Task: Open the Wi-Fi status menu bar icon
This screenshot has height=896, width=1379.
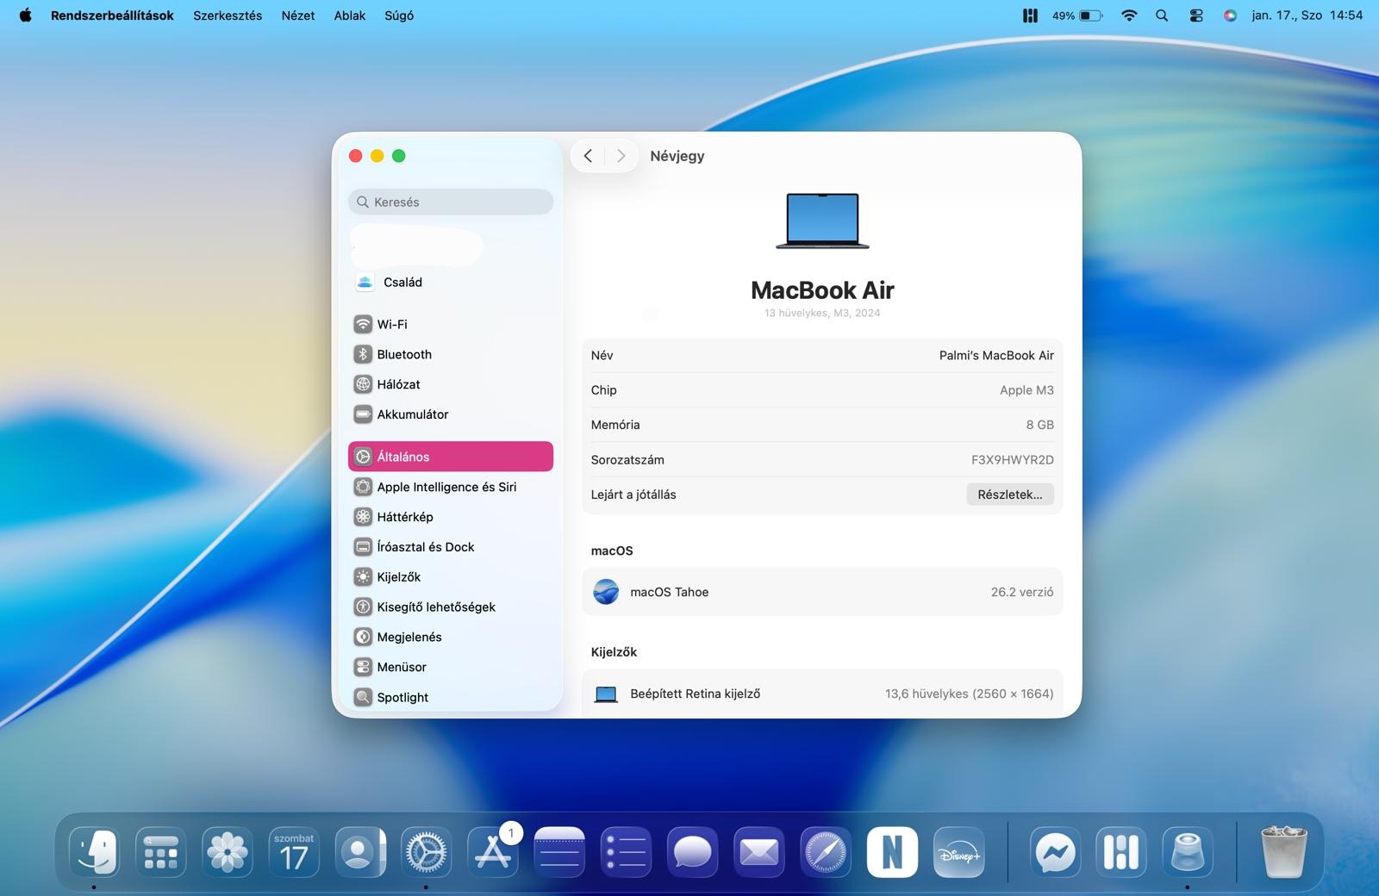Action: [x=1129, y=16]
